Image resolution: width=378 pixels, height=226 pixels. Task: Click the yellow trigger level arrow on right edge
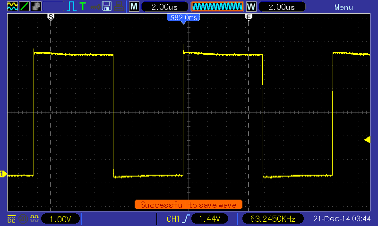coord(367,139)
